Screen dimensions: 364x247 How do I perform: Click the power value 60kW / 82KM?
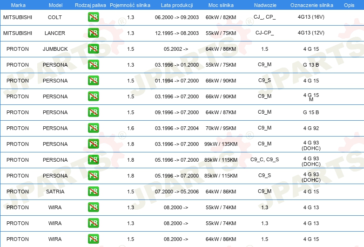[221, 17]
